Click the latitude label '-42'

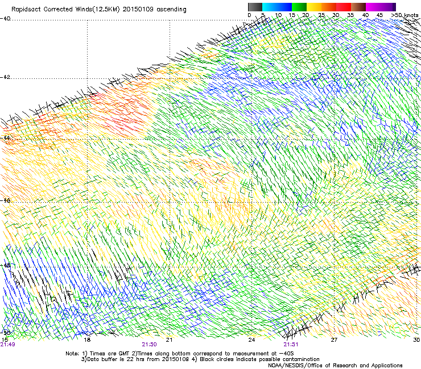(5, 77)
